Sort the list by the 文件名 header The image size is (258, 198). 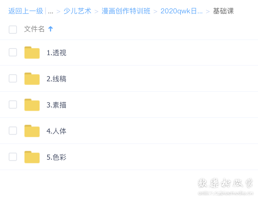click(x=34, y=29)
